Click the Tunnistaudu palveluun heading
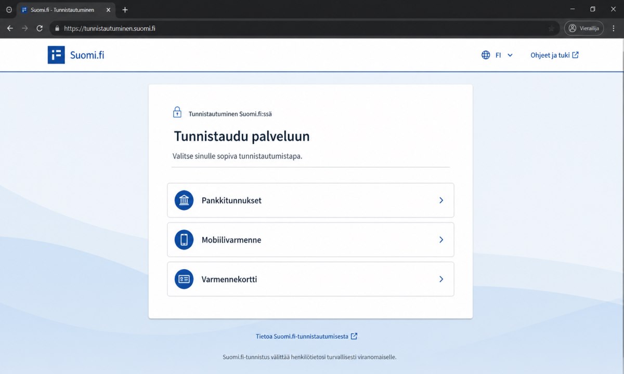 pyautogui.click(x=242, y=136)
